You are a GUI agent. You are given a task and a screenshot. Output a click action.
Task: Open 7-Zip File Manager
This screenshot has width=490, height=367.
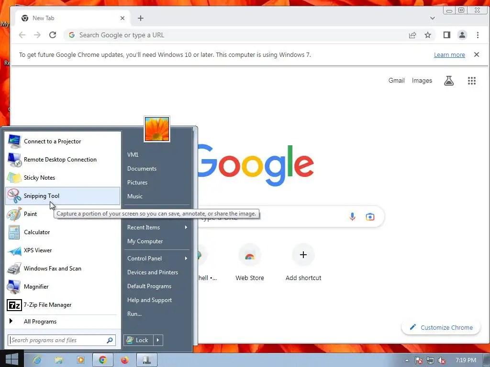(x=63, y=304)
